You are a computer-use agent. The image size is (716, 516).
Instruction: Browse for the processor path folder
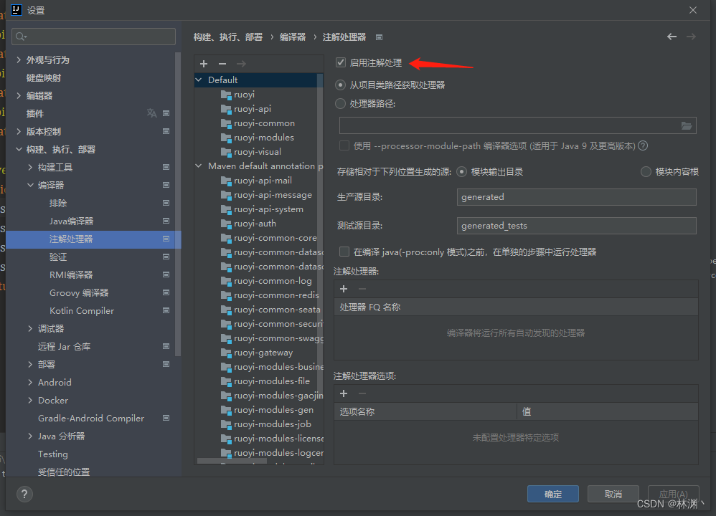687,125
